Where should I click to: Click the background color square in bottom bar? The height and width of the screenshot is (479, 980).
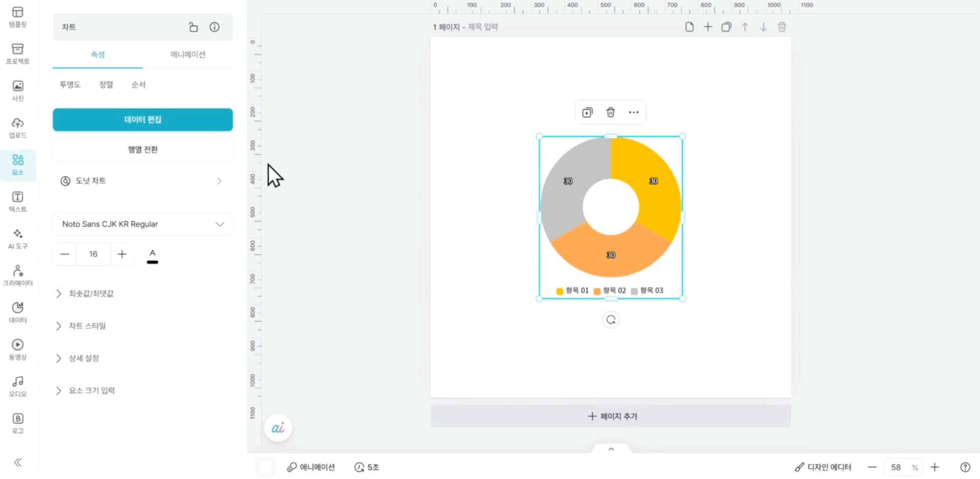point(265,467)
